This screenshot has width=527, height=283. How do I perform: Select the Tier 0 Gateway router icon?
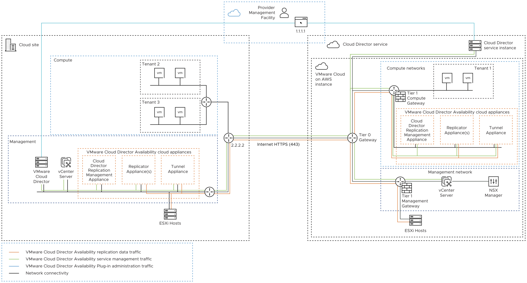click(352, 138)
